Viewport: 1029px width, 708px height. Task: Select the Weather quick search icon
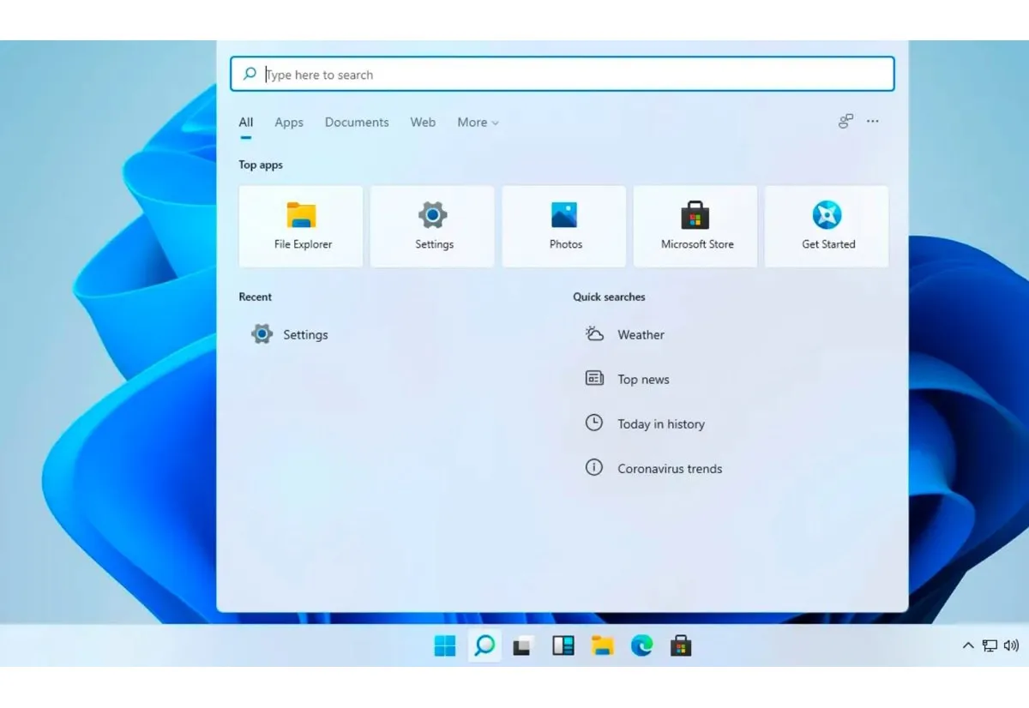point(593,334)
